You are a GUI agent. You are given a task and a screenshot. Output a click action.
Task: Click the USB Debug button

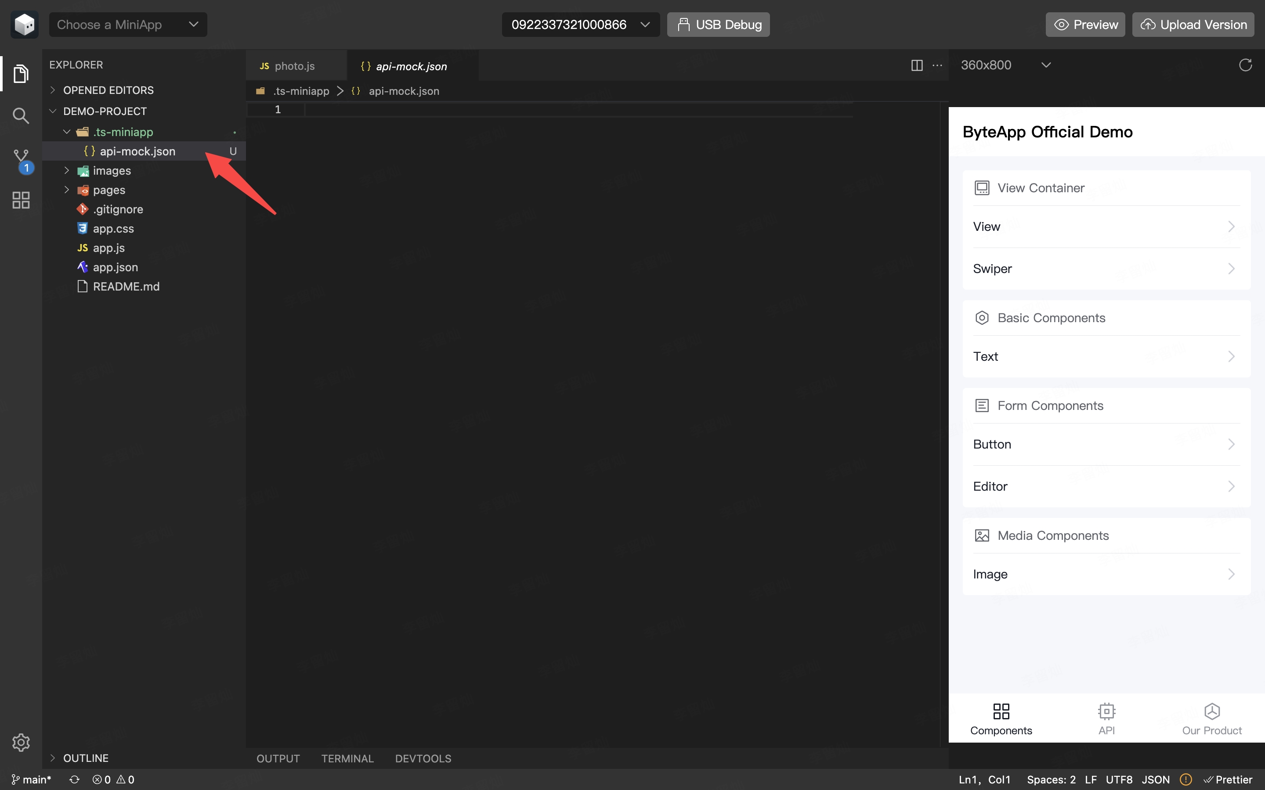[x=718, y=25]
